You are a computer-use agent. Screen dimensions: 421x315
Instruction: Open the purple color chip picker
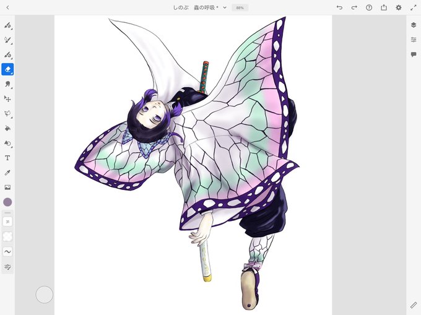(7, 202)
